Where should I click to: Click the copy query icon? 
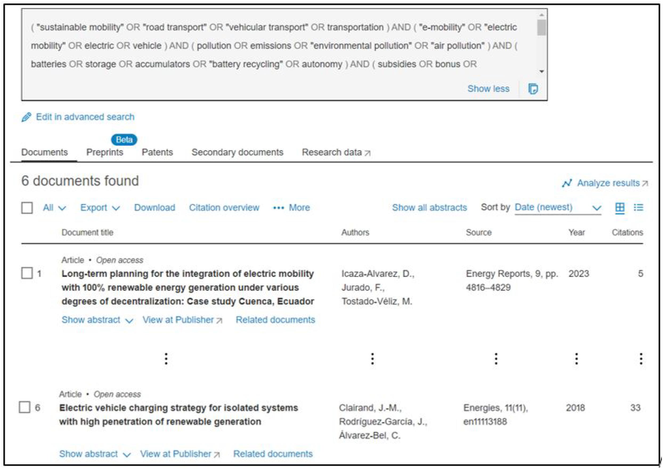[x=533, y=89]
